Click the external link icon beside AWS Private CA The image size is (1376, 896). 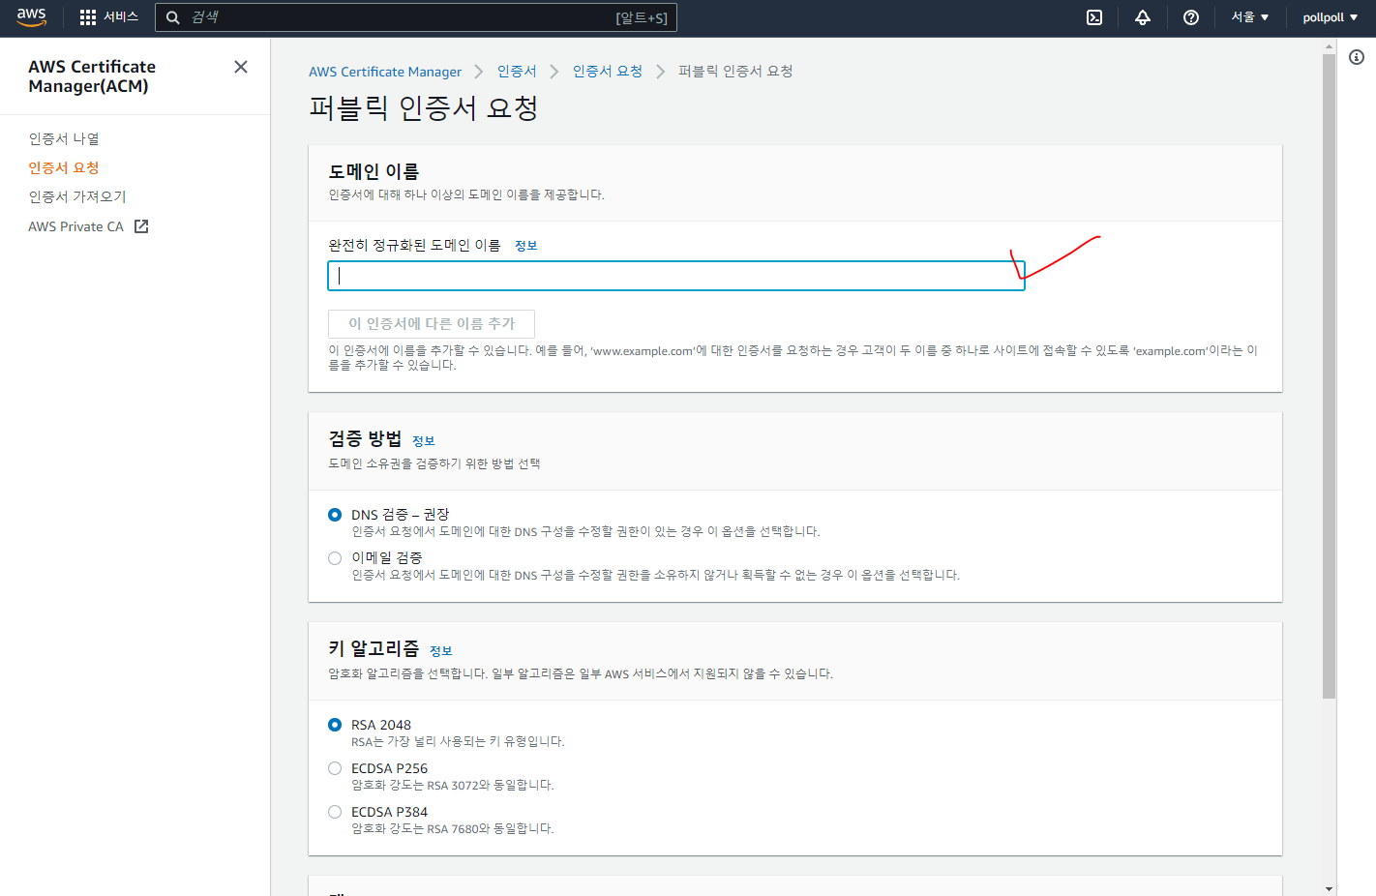[x=141, y=226]
